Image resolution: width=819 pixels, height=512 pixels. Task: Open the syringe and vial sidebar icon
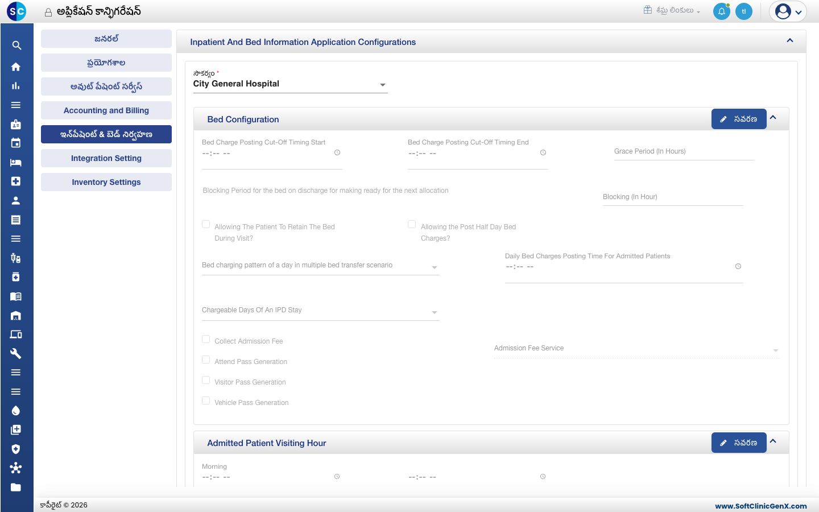pos(16,258)
